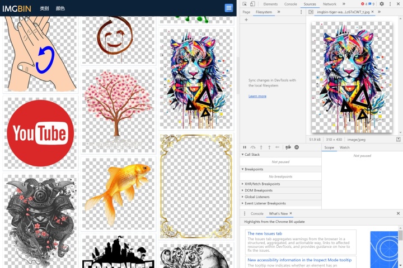Open the Filesystem pane three-dot menu
The height and width of the screenshot is (268, 403).
tap(301, 12)
